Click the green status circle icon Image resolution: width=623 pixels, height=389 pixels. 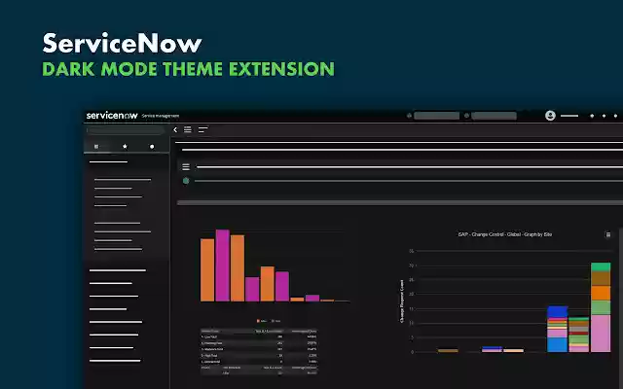[x=186, y=181]
